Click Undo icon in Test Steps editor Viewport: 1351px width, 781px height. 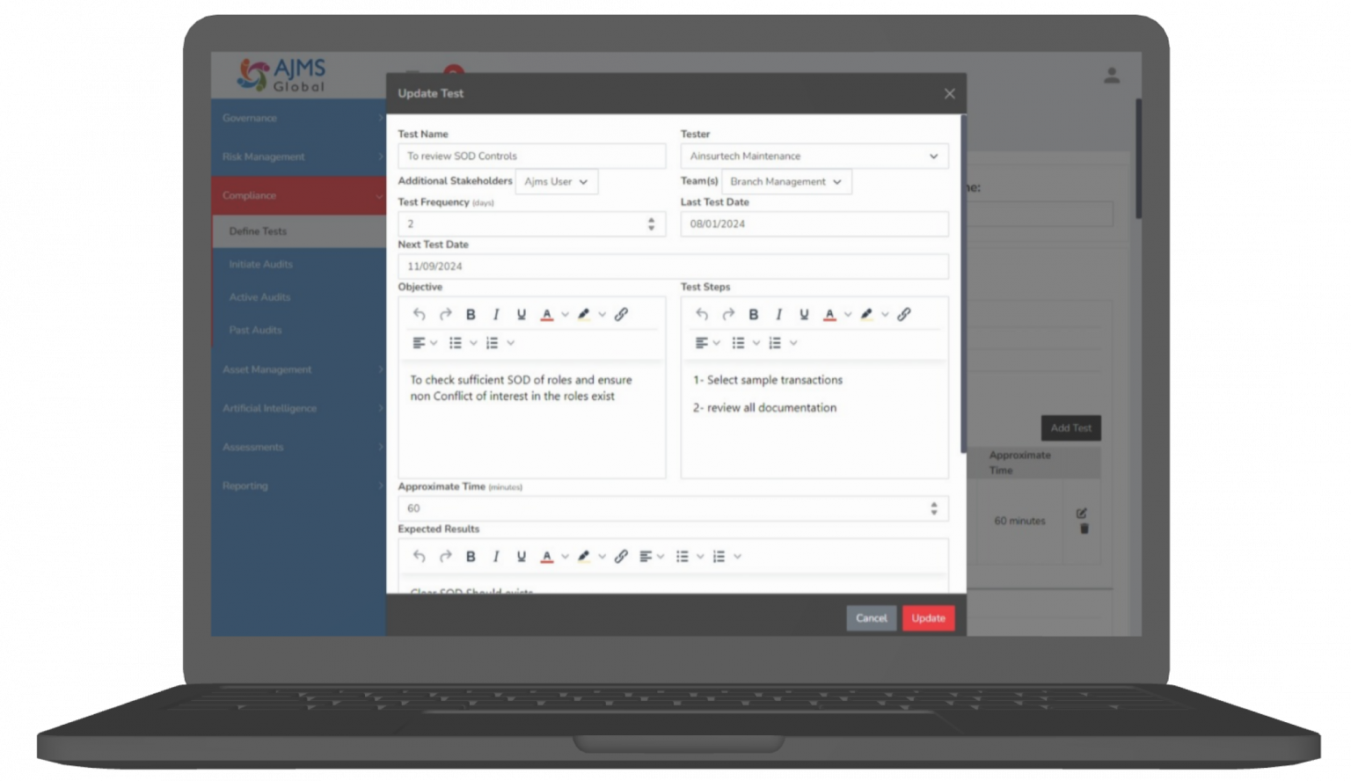tap(702, 315)
